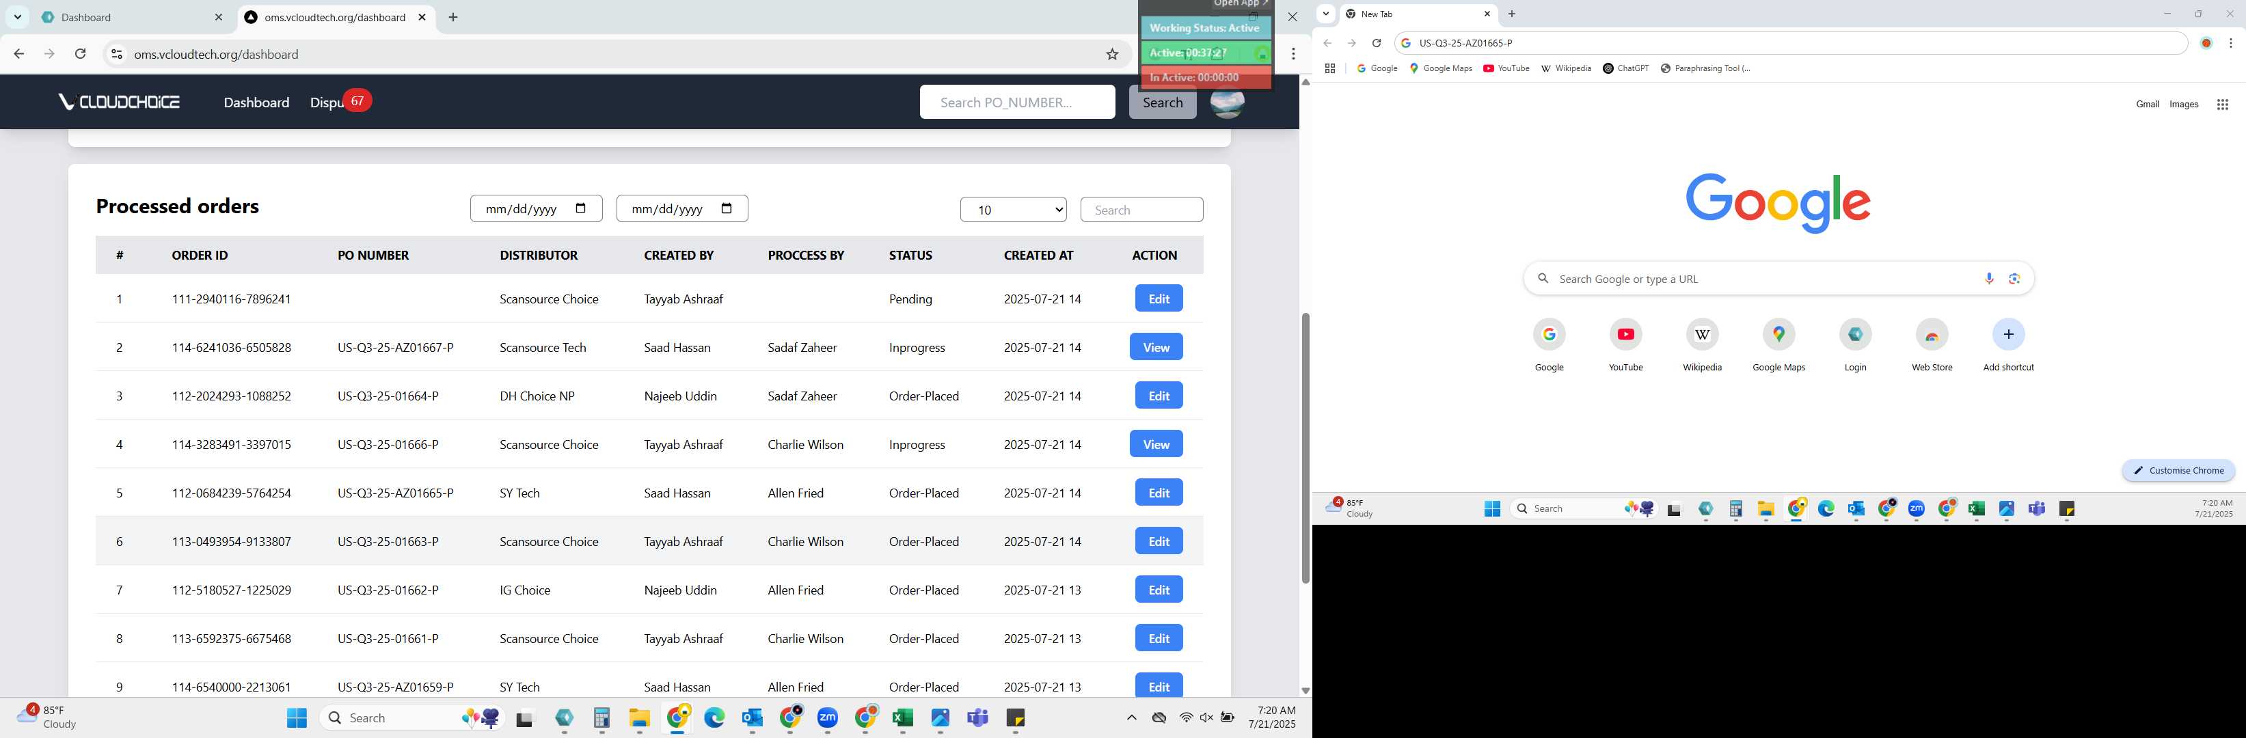The height and width of the screenshot is (738, 2246).
Task: Open Excel from the main taskbar
Action: coord(902,718)
